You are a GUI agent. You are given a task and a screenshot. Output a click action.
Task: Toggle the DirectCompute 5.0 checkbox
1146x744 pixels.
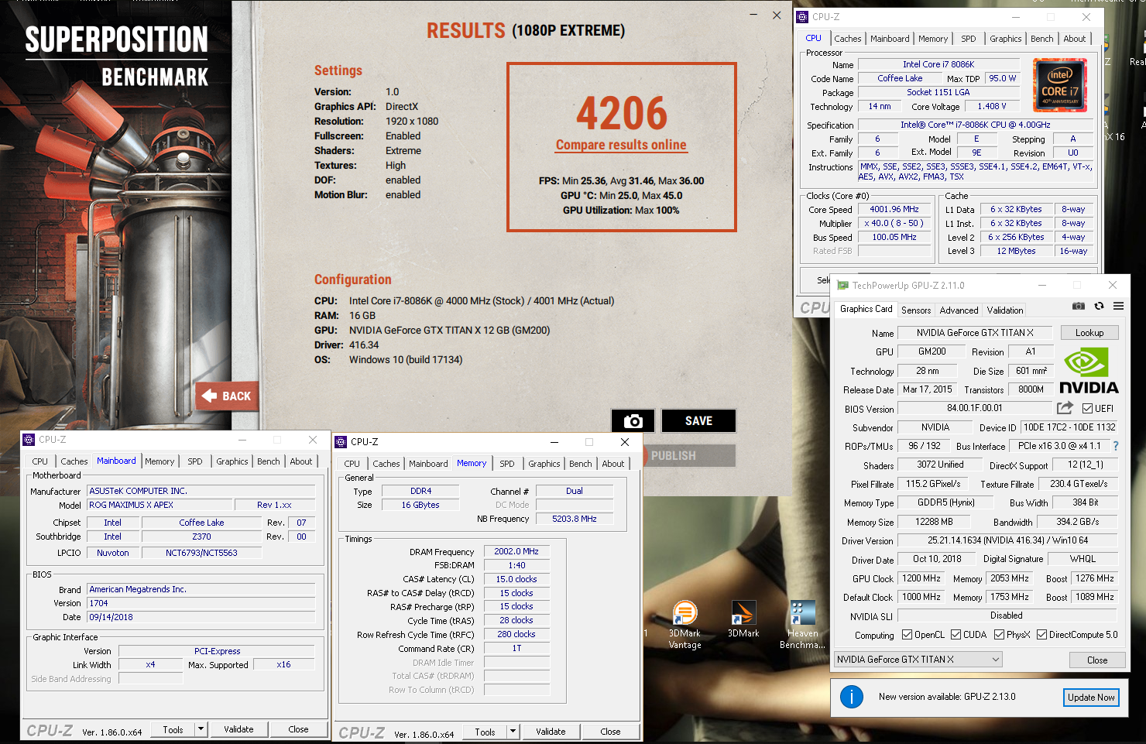point(1041,635)
